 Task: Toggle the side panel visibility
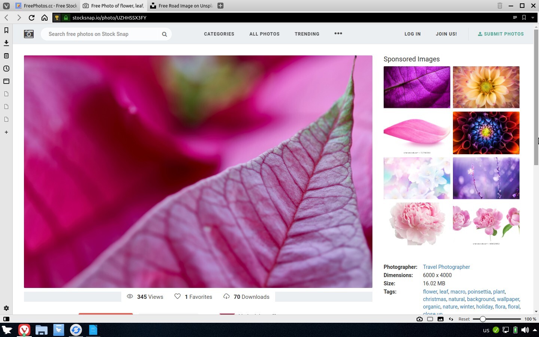(x=6, y=319)
